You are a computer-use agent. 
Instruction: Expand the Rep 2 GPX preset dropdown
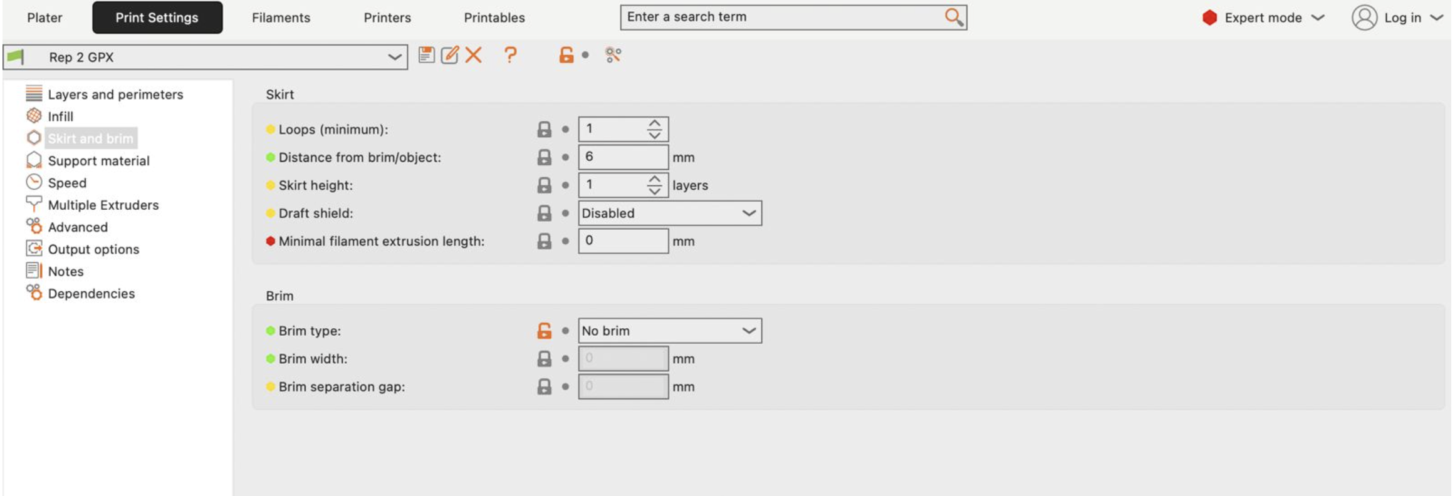tap(394, 58)
